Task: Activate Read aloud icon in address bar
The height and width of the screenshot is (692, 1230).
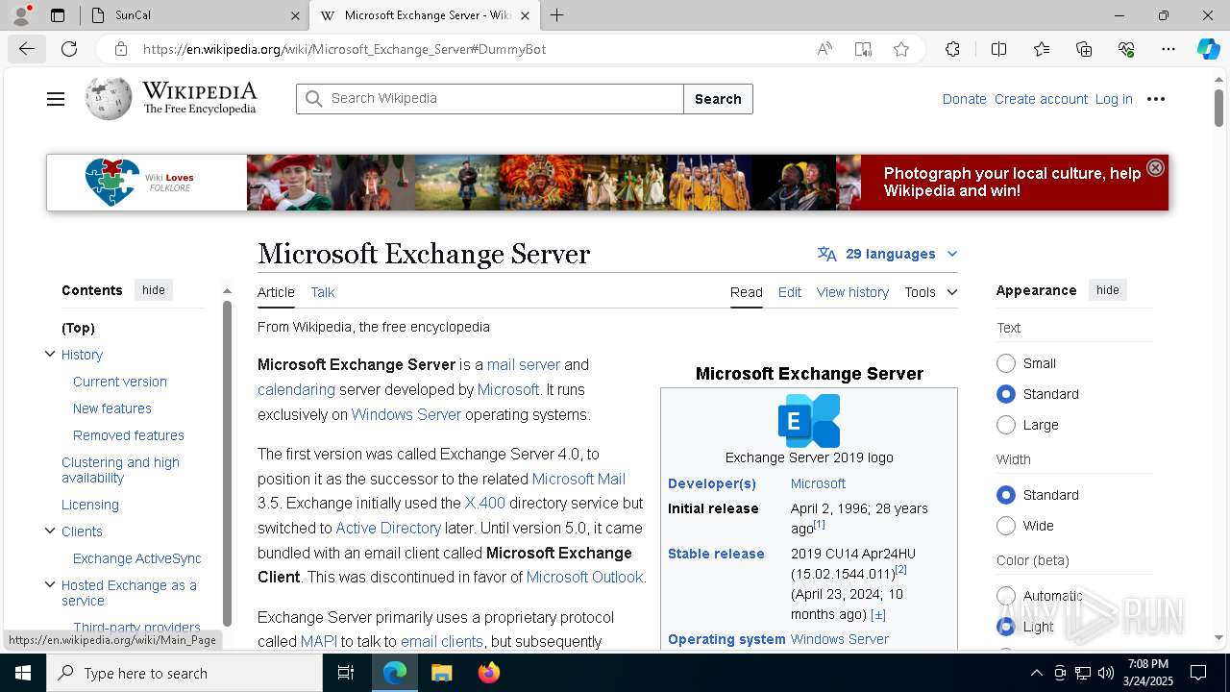Action: (824, 49)
